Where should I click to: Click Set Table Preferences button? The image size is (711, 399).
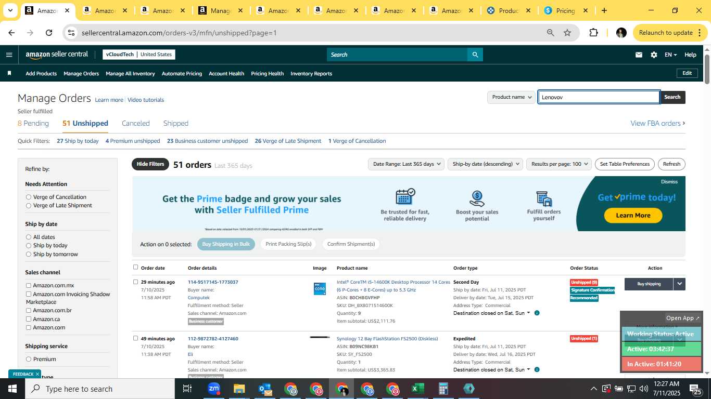tap(625, 164)
